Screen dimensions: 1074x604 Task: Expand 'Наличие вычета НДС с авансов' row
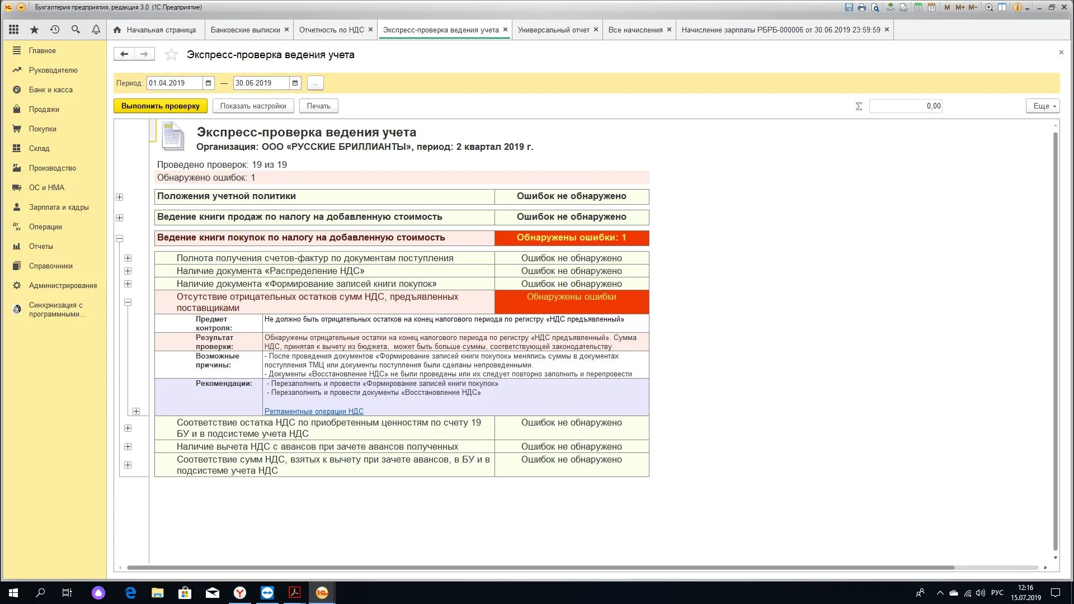point(128,446)
